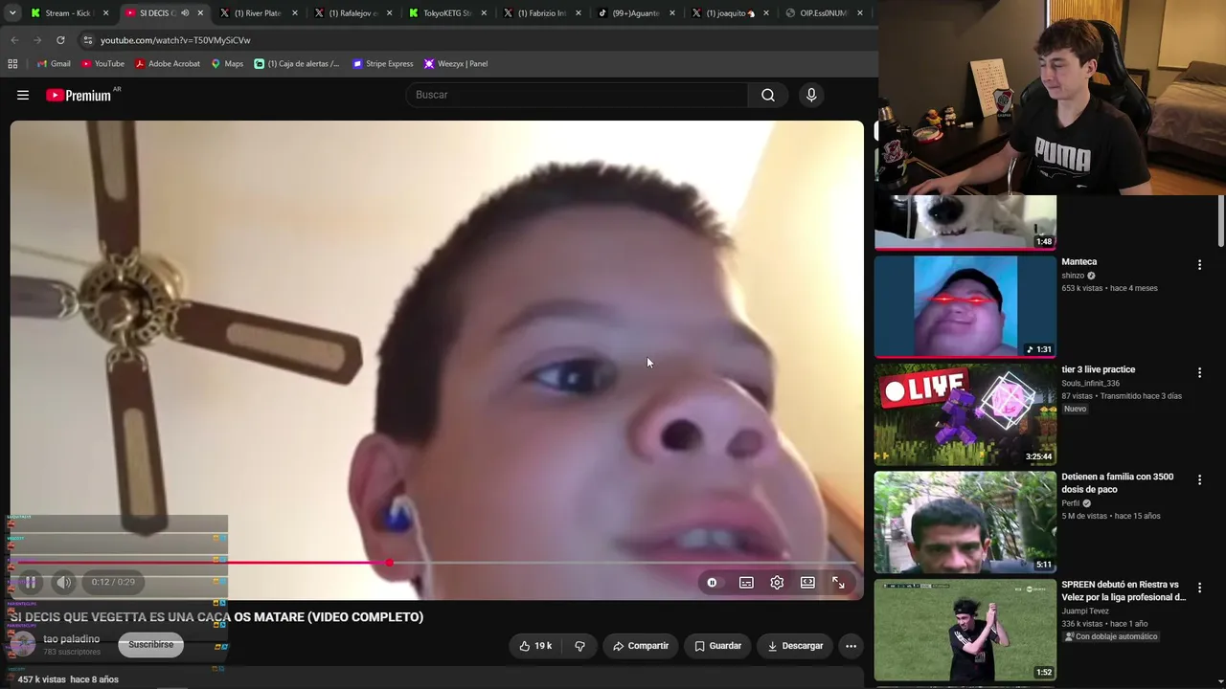Toggle subtitles in the video player
The width and height of the screenshot is (1226, 689).
pos(746,582)
